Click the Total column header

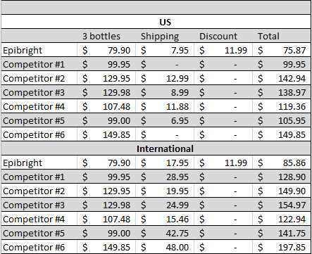282,36
